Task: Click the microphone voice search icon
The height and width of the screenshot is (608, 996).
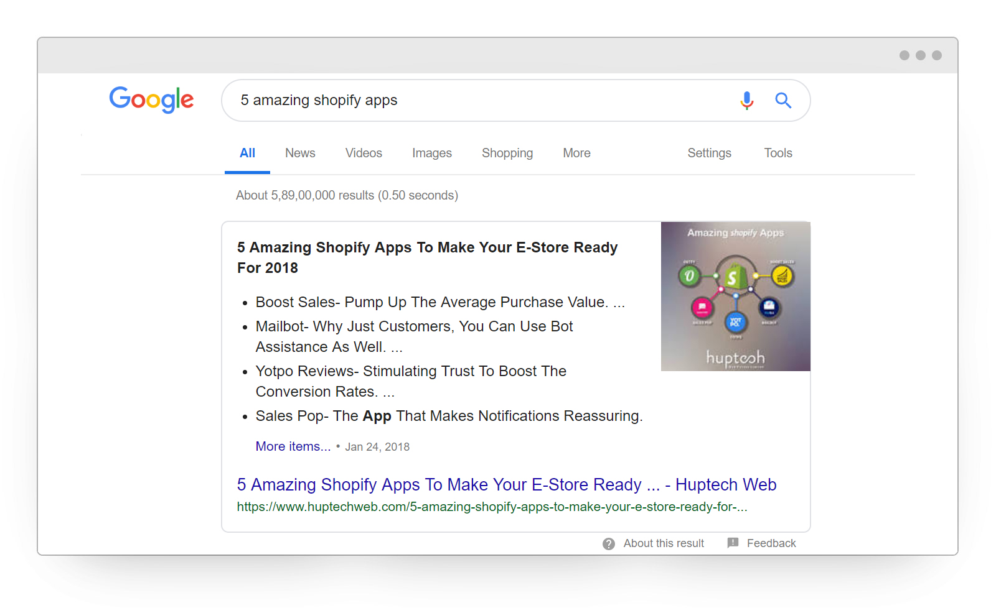Action: 746,100
